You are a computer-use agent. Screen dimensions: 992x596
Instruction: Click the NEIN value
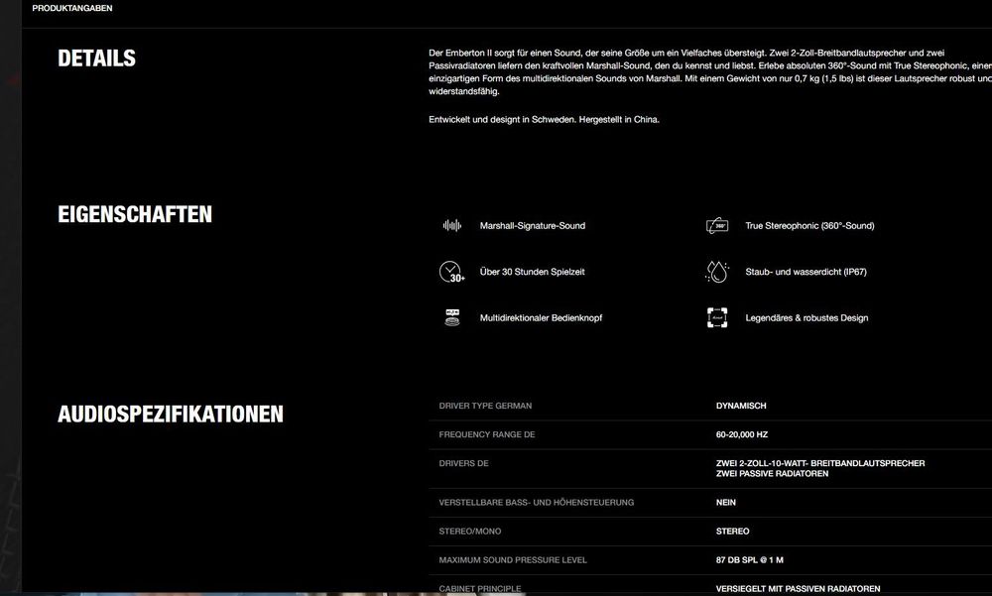pyautogui.click(x=726, y=503)
